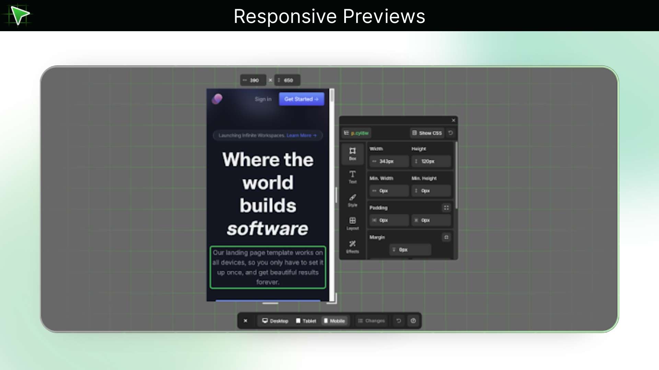Open the Box properties section
The width and height of the screenshot is (659, 370).
[x=352, y=153]
